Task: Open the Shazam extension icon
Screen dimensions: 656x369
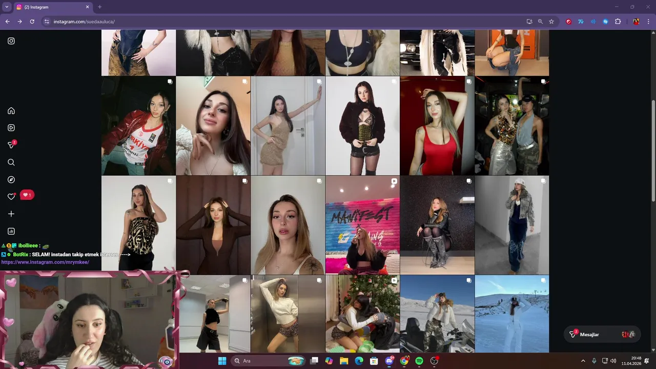Action: (x=605, y=22)
